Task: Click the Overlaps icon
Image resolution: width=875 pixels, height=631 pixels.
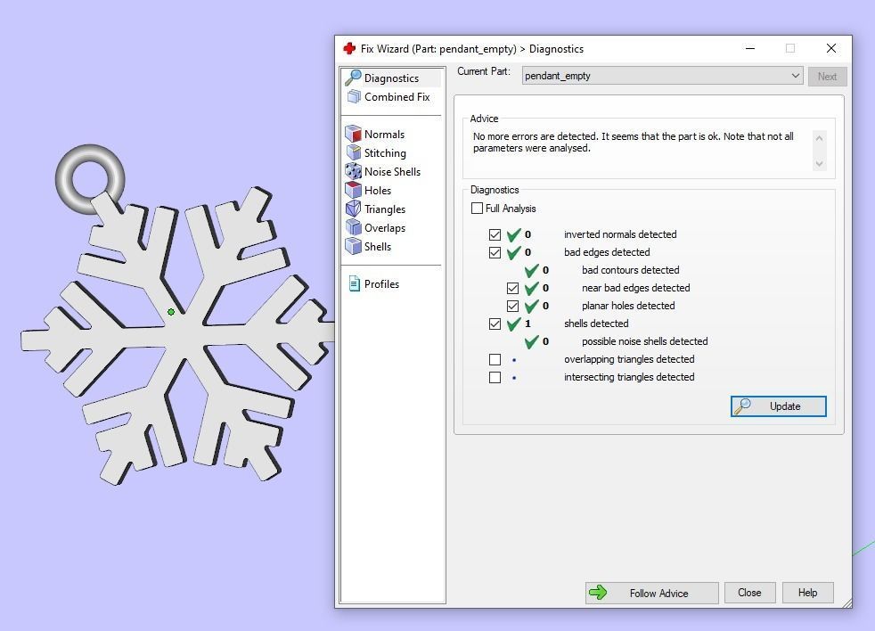Action: (x=353, y=227)
